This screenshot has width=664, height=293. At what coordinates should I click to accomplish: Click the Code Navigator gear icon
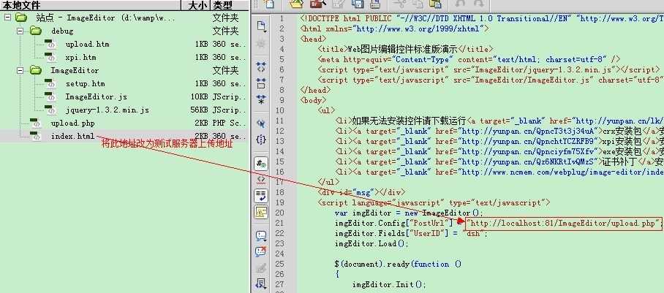(261, 43)
